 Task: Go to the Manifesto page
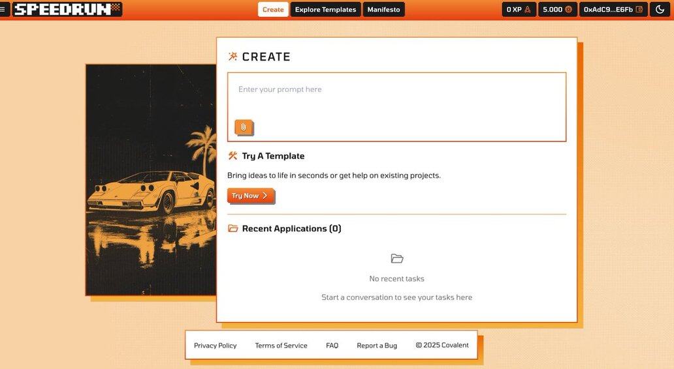coord(383,9)
